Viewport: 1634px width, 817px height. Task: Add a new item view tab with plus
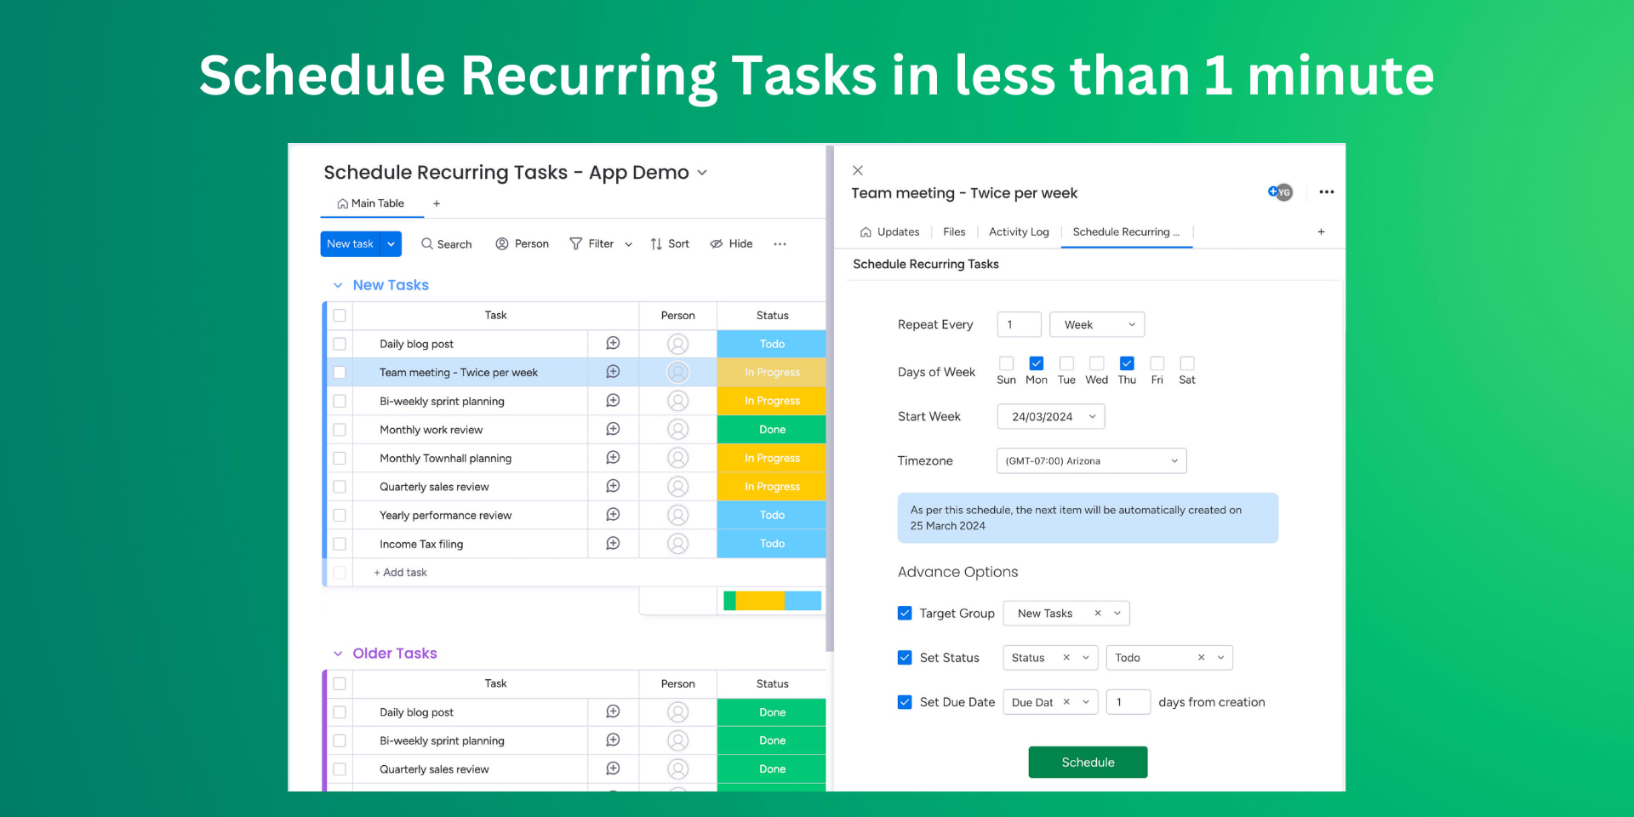(x=1321, y=231)
